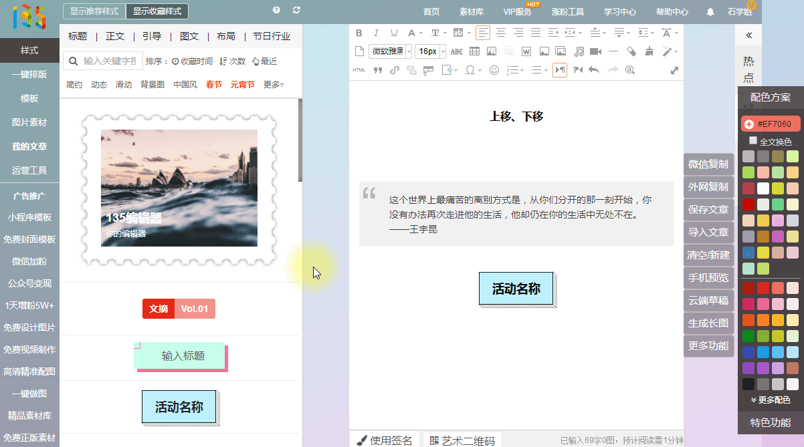The width and height of the screenshot is (804, 447).
Task: Expand the 更多 style filter menu
Action: [x=273, y=85]
